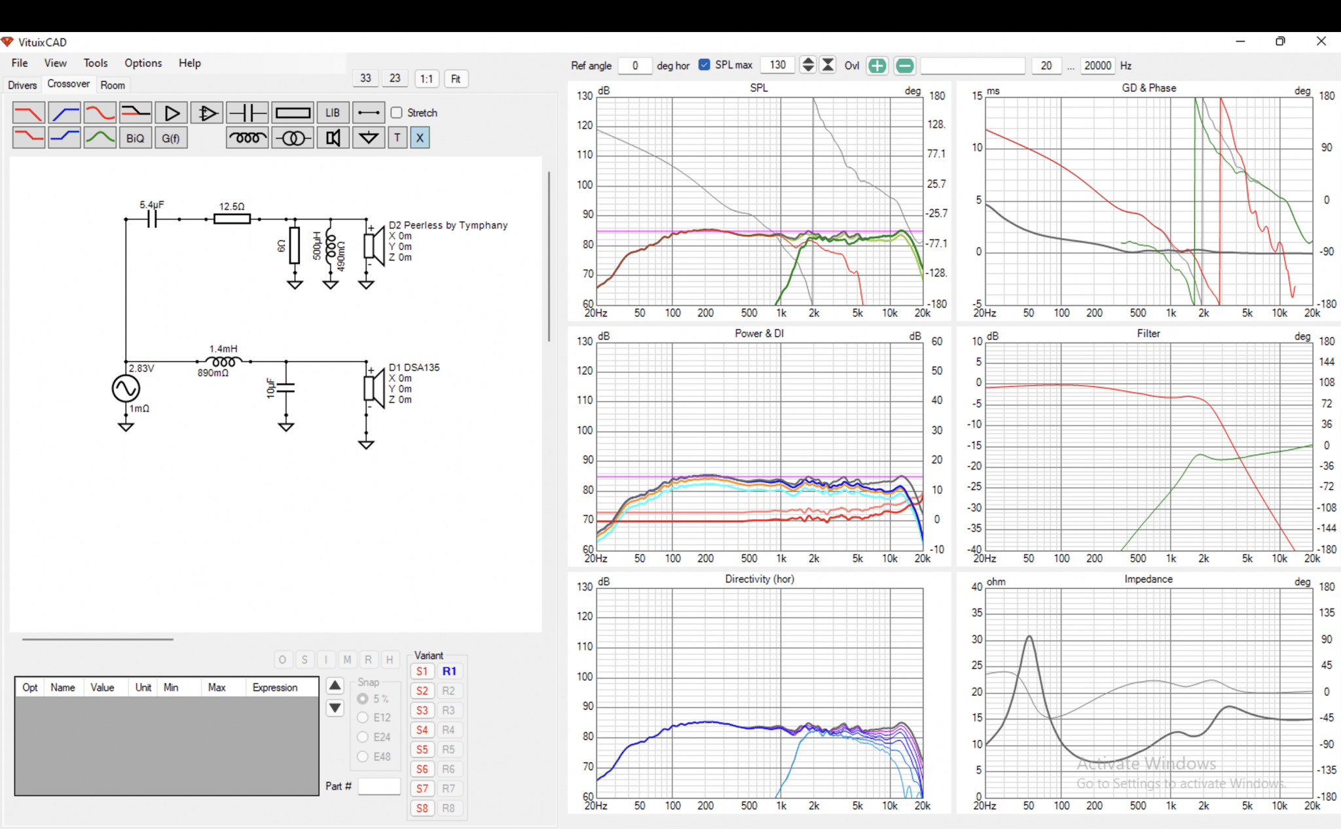
Task: Add a loudspeaker driver component
Action: click(333, 138)
